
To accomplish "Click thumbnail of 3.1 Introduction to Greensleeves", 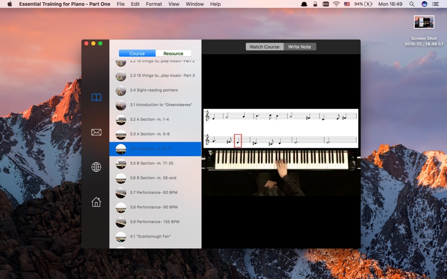I will (x=121, y=105).
